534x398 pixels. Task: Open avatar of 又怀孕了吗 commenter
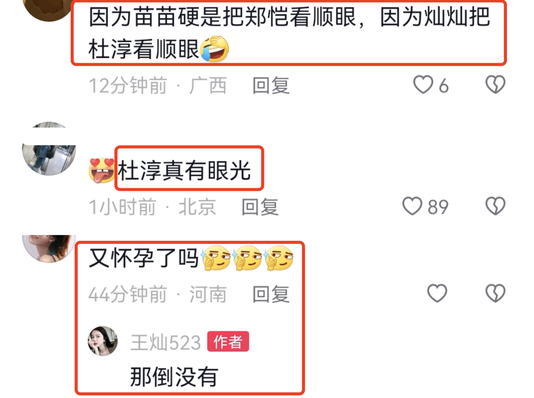(x=49, y=249)
